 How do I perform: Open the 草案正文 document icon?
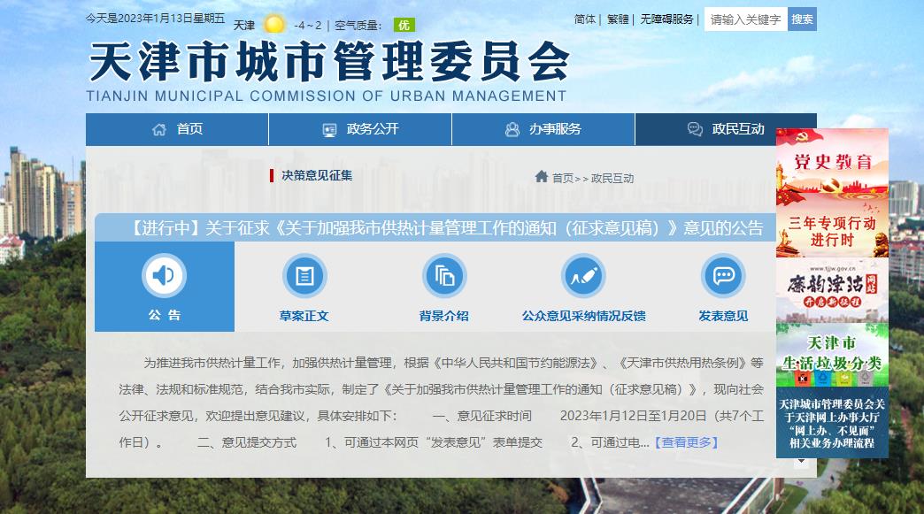click(x=304, y=276)
